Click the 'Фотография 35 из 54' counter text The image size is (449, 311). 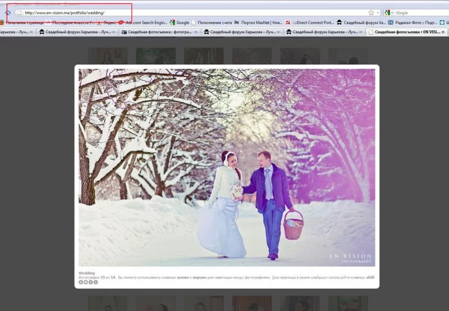click(x=97, y=277)
